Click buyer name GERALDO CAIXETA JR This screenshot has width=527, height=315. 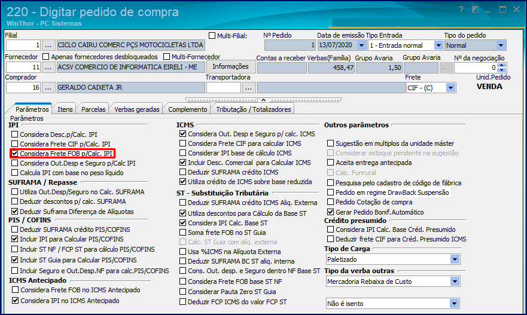[131, 88]
